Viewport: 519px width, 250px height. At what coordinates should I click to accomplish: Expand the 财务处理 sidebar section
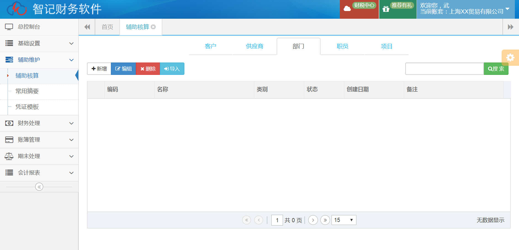(x=39, y=123)
